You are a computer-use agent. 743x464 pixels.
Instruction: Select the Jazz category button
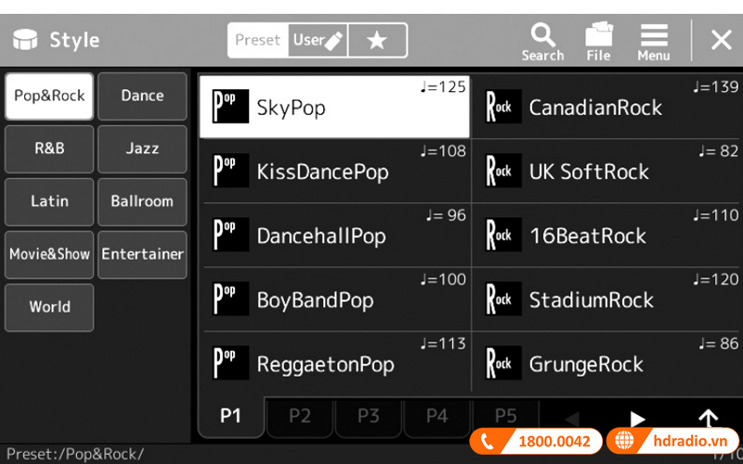coord(142,149)
